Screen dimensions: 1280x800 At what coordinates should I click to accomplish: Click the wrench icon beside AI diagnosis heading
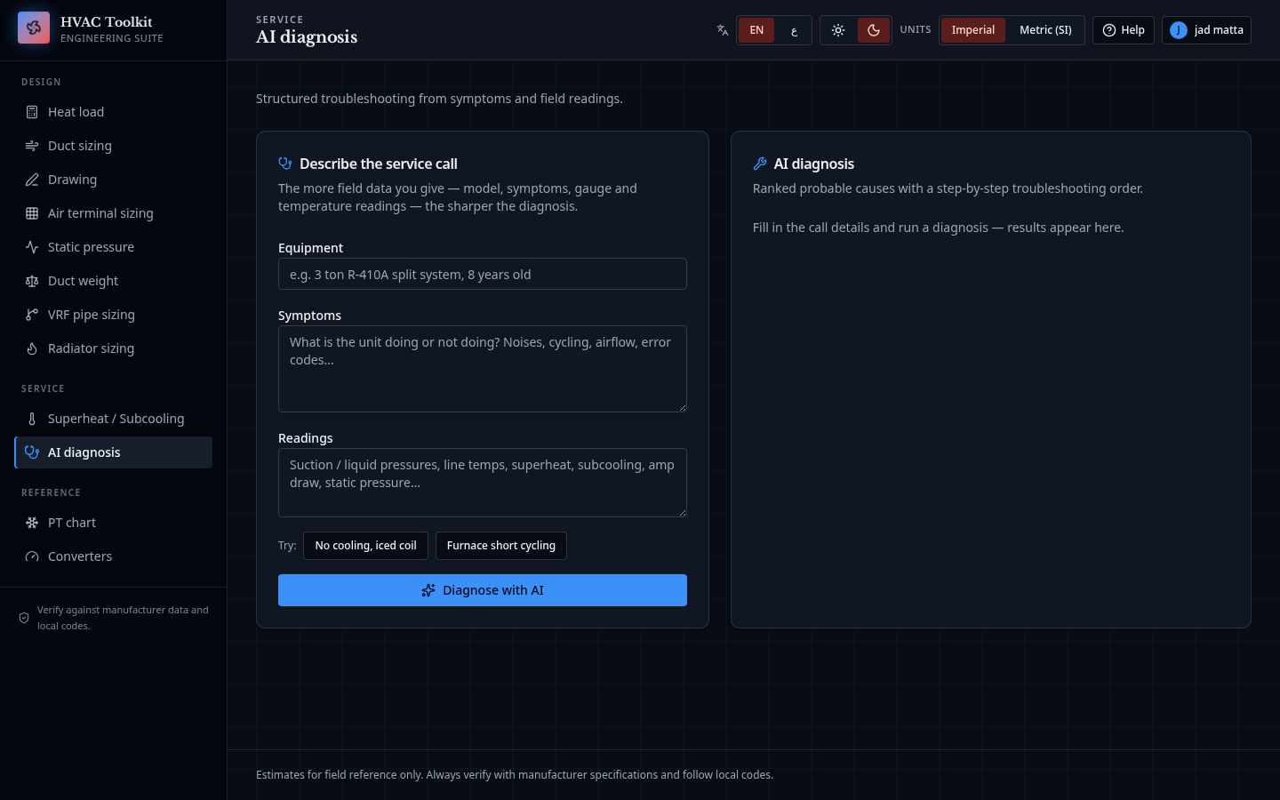[760, 164]
